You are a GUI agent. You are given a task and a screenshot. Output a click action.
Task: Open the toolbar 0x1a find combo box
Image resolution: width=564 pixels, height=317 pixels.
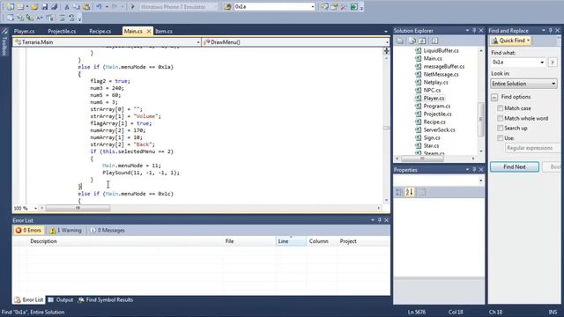coord(313,6)
